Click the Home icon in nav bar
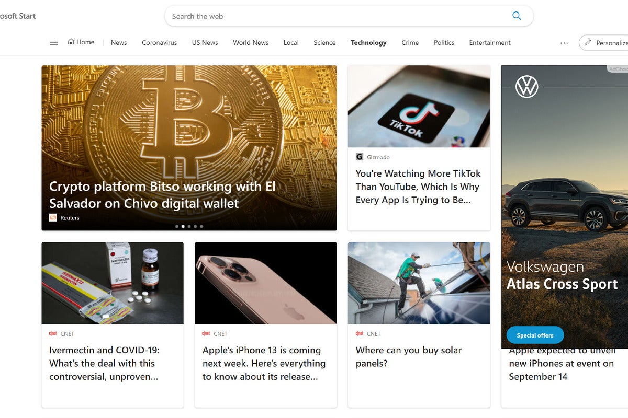The image size is (628, 418). 71,42
